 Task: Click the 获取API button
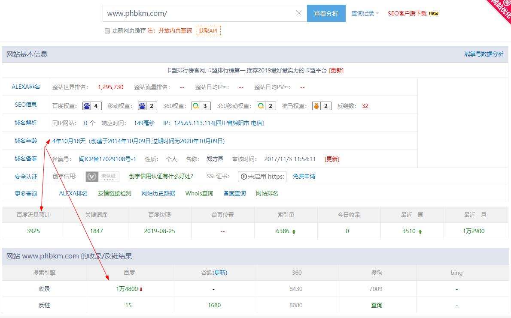(208, 30)
